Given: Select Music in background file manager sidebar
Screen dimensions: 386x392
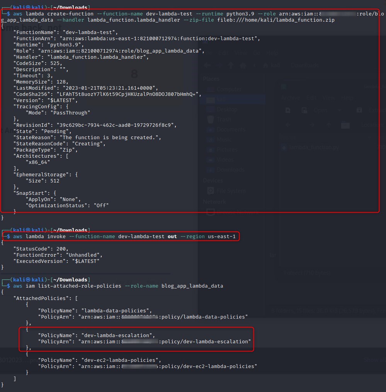Looking at the screenshot, I should [x=224, y=140].
